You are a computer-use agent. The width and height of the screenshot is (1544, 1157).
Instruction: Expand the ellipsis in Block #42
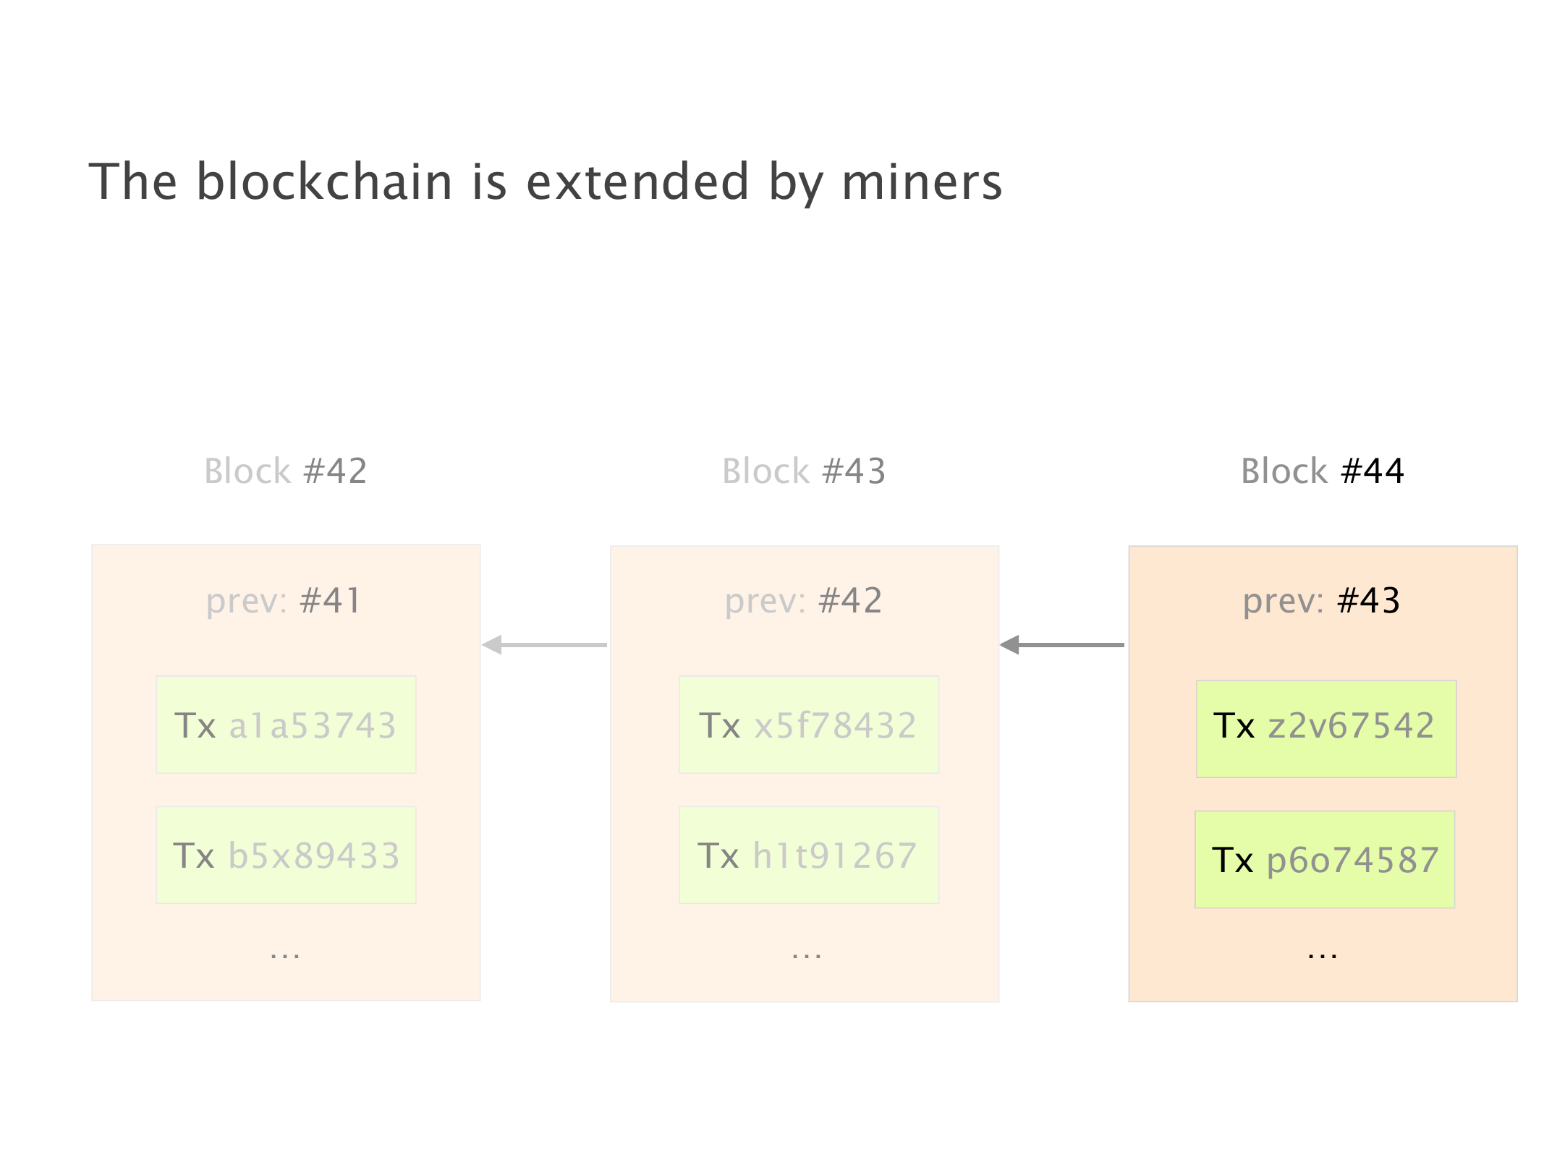click(285, 955)
